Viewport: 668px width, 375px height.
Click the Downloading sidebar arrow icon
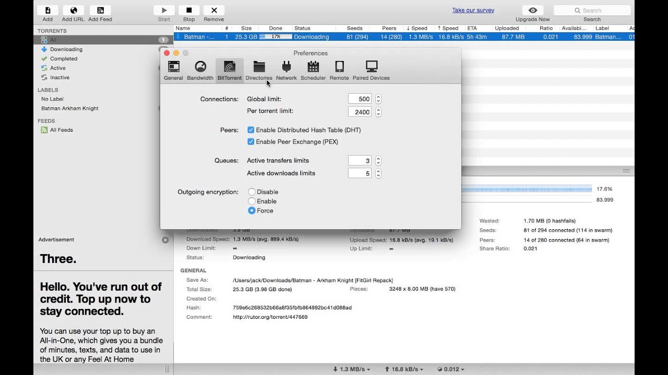(x=44, y=49)
